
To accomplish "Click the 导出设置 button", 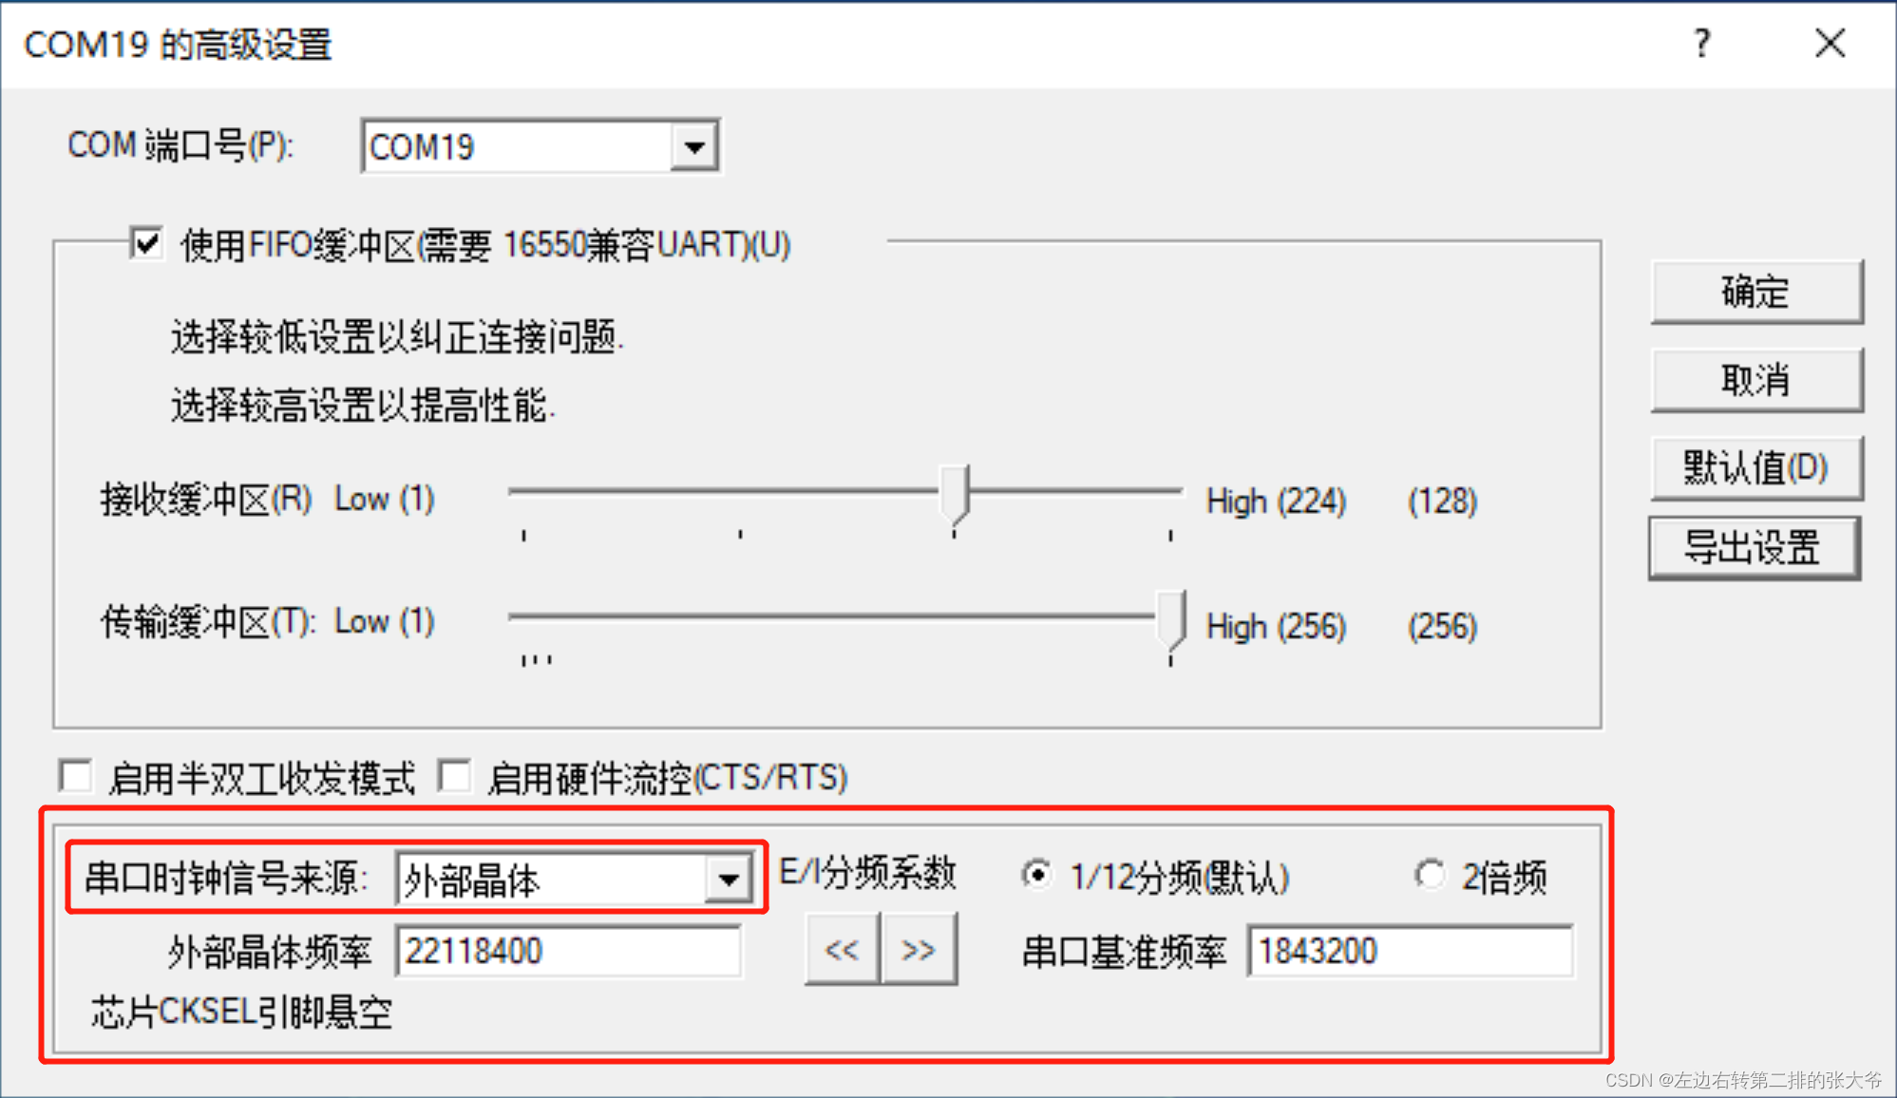I will 1755,548.
